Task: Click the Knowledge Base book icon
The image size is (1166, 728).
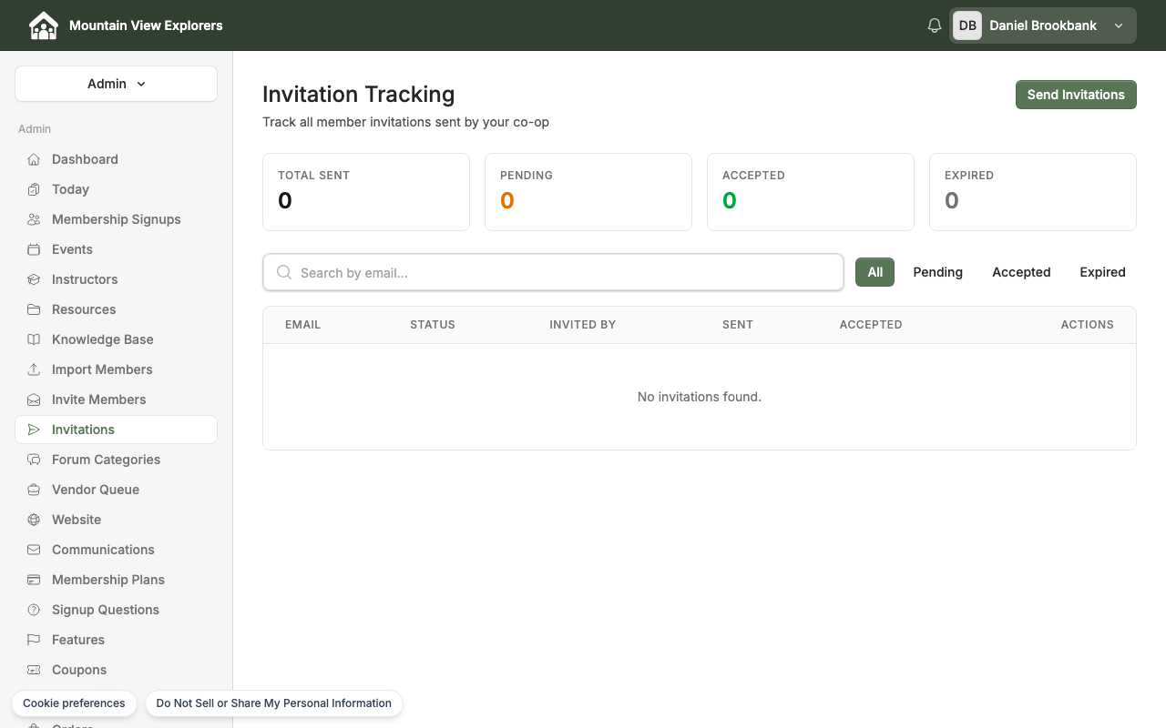Action: (x=34, y=339)
